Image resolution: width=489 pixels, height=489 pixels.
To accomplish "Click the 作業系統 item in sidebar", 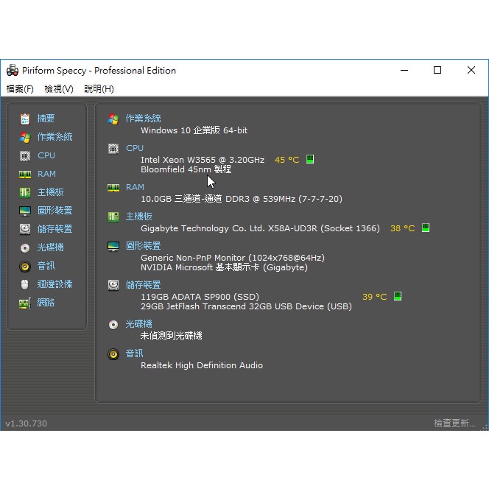I will [x=54, y=137].
